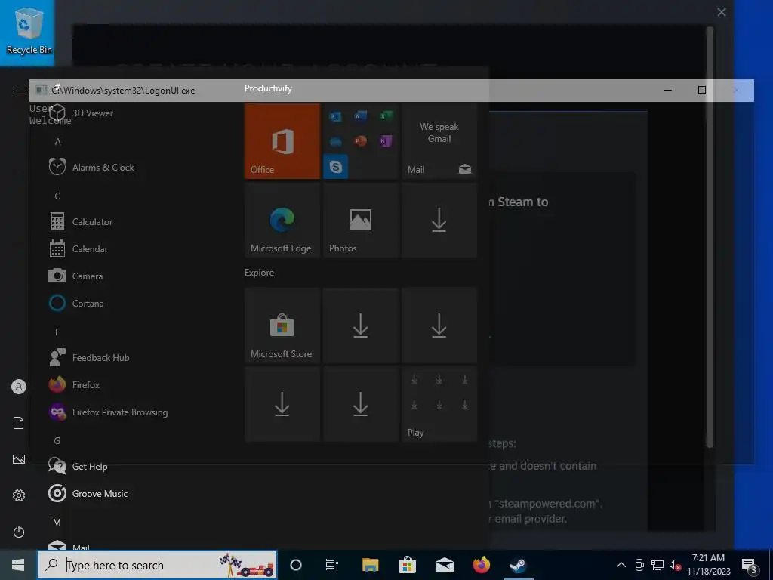This screenshot has height=580, width=773.
Task: Open the Recycle Bin on desktop
Action: pyautogui.click(x=29, y=31)
